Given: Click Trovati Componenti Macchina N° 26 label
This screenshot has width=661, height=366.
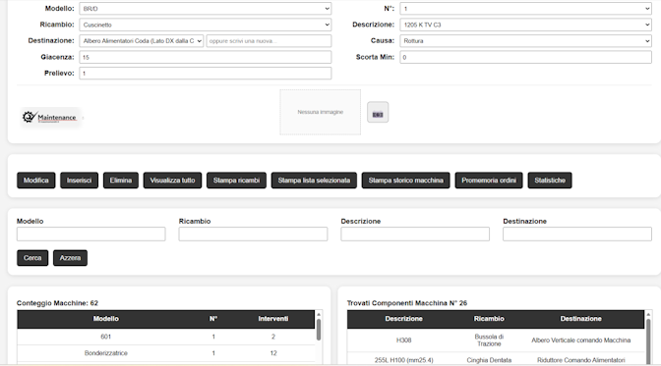Looking at the screenshot, I should (x=407, y=303).
